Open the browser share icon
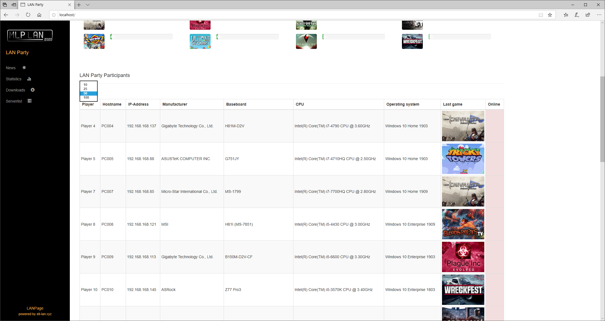 tap(588, 15)
